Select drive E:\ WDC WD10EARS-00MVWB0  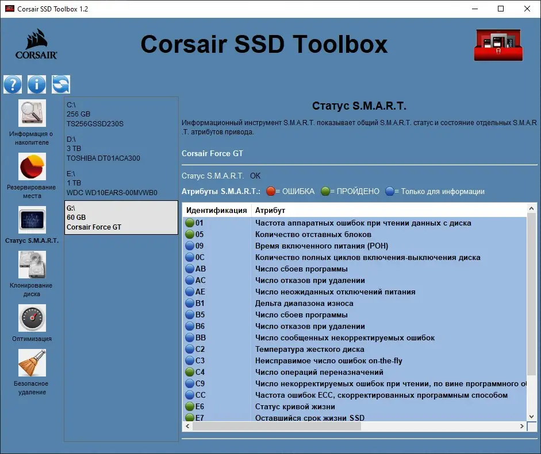(121, 183)
